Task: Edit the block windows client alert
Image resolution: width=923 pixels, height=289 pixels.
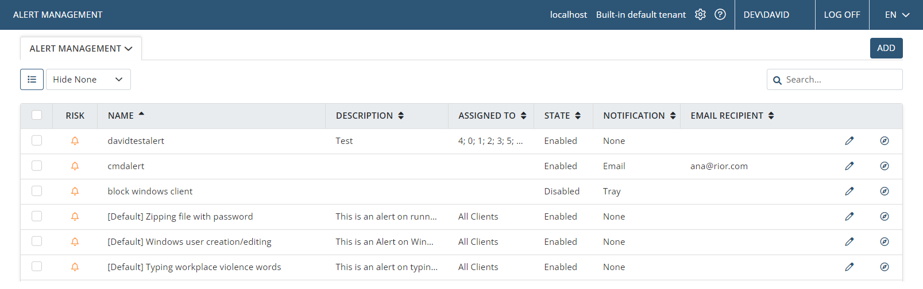Action: tap(849, 192)
